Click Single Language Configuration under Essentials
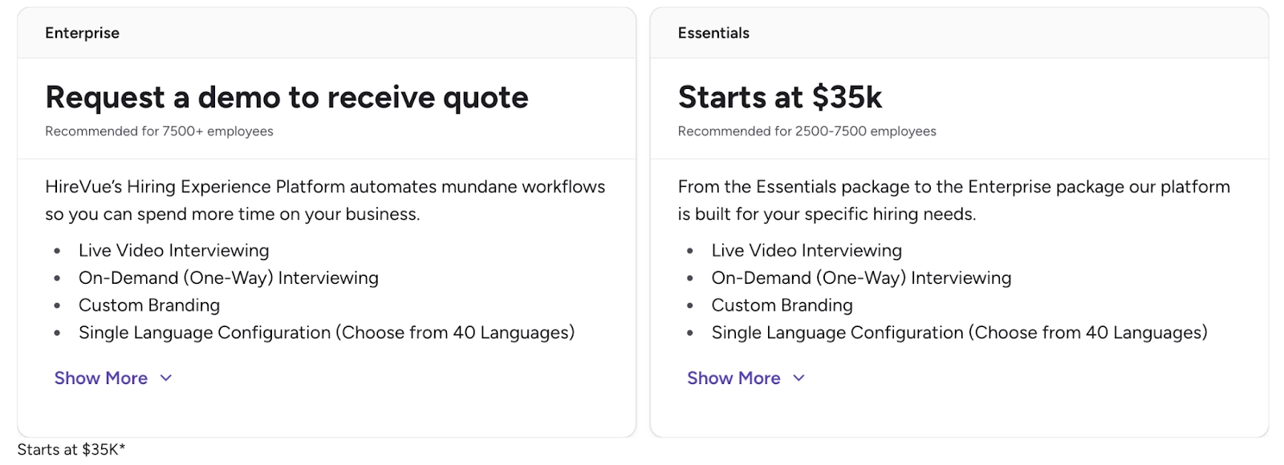This screenshot has width=1284, height=465. 960,332
